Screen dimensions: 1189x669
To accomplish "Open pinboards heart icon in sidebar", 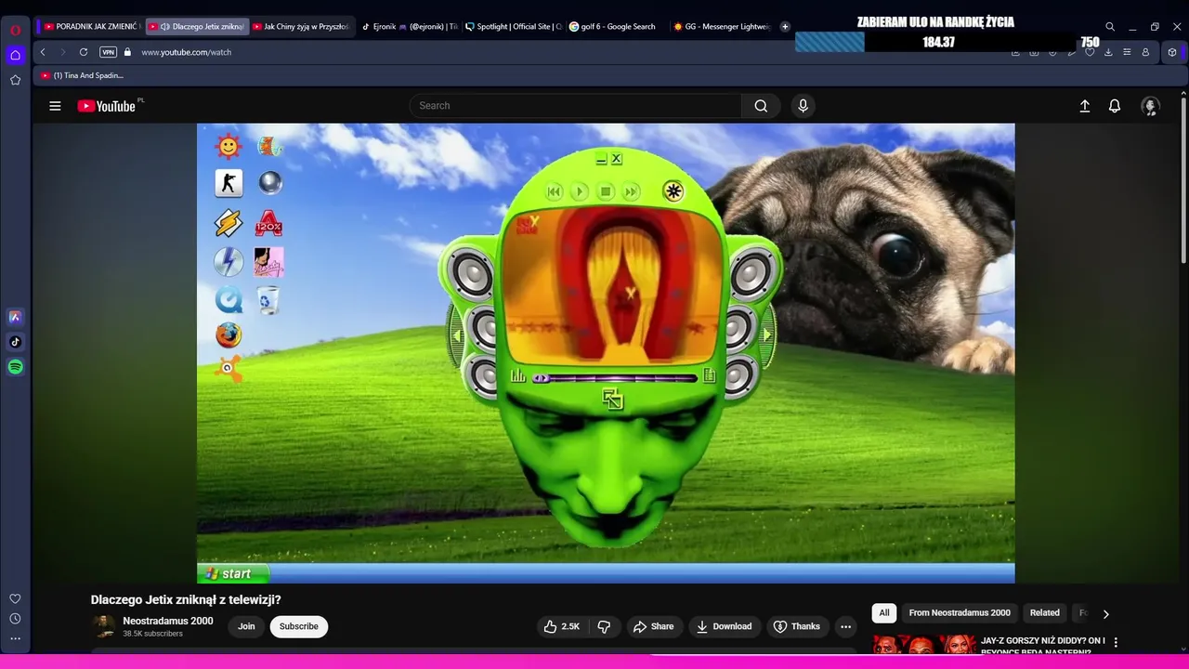I will pyautogui.click(x=16, y=598).
